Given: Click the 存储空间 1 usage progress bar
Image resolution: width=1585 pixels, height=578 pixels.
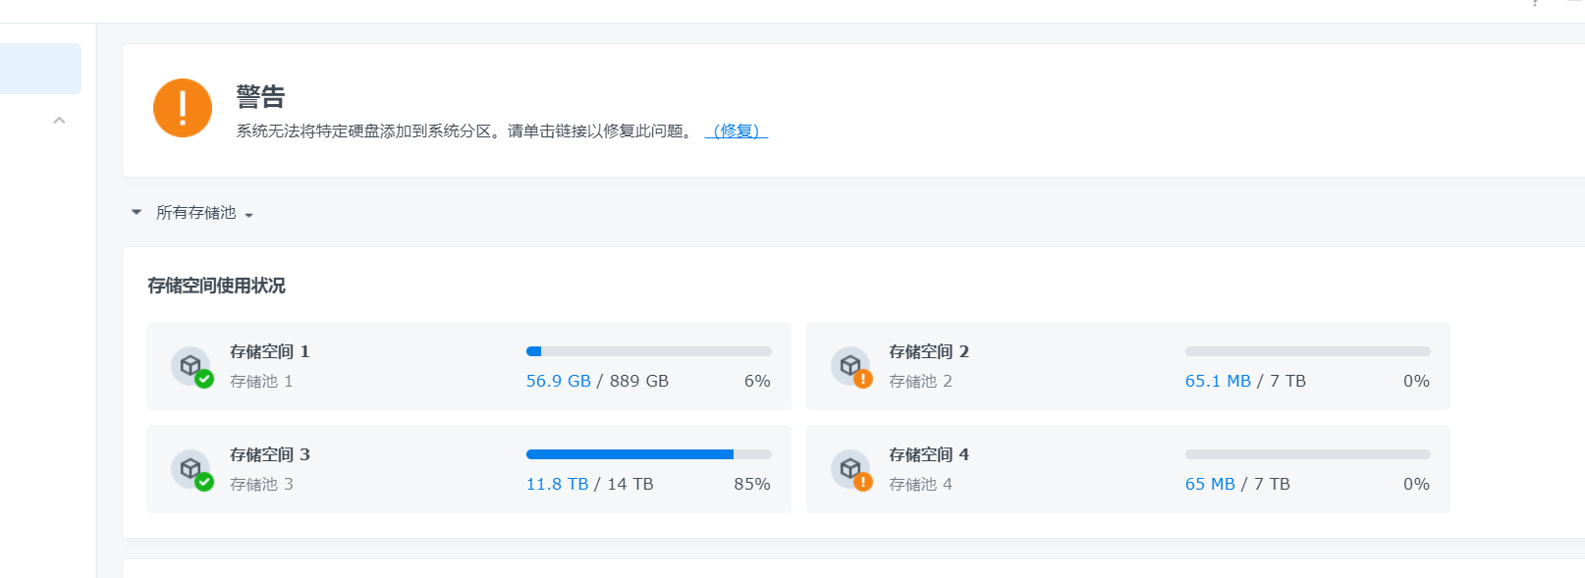Looking at the screenshot, I should (x=649, y=351).
